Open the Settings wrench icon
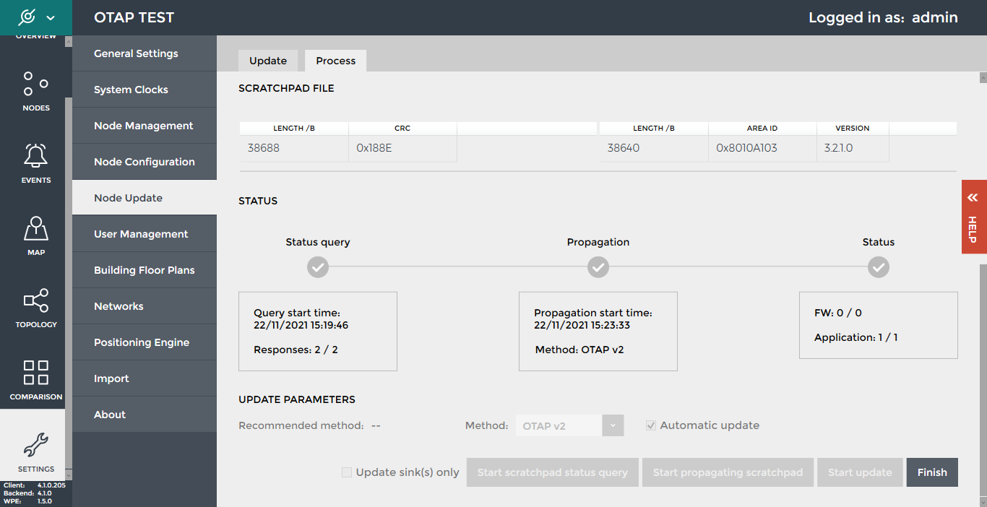The height and width of the screenshot is (507, 987). pos(35,445)
